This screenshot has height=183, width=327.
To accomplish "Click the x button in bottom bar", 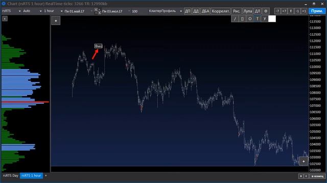I will (301, 176).
